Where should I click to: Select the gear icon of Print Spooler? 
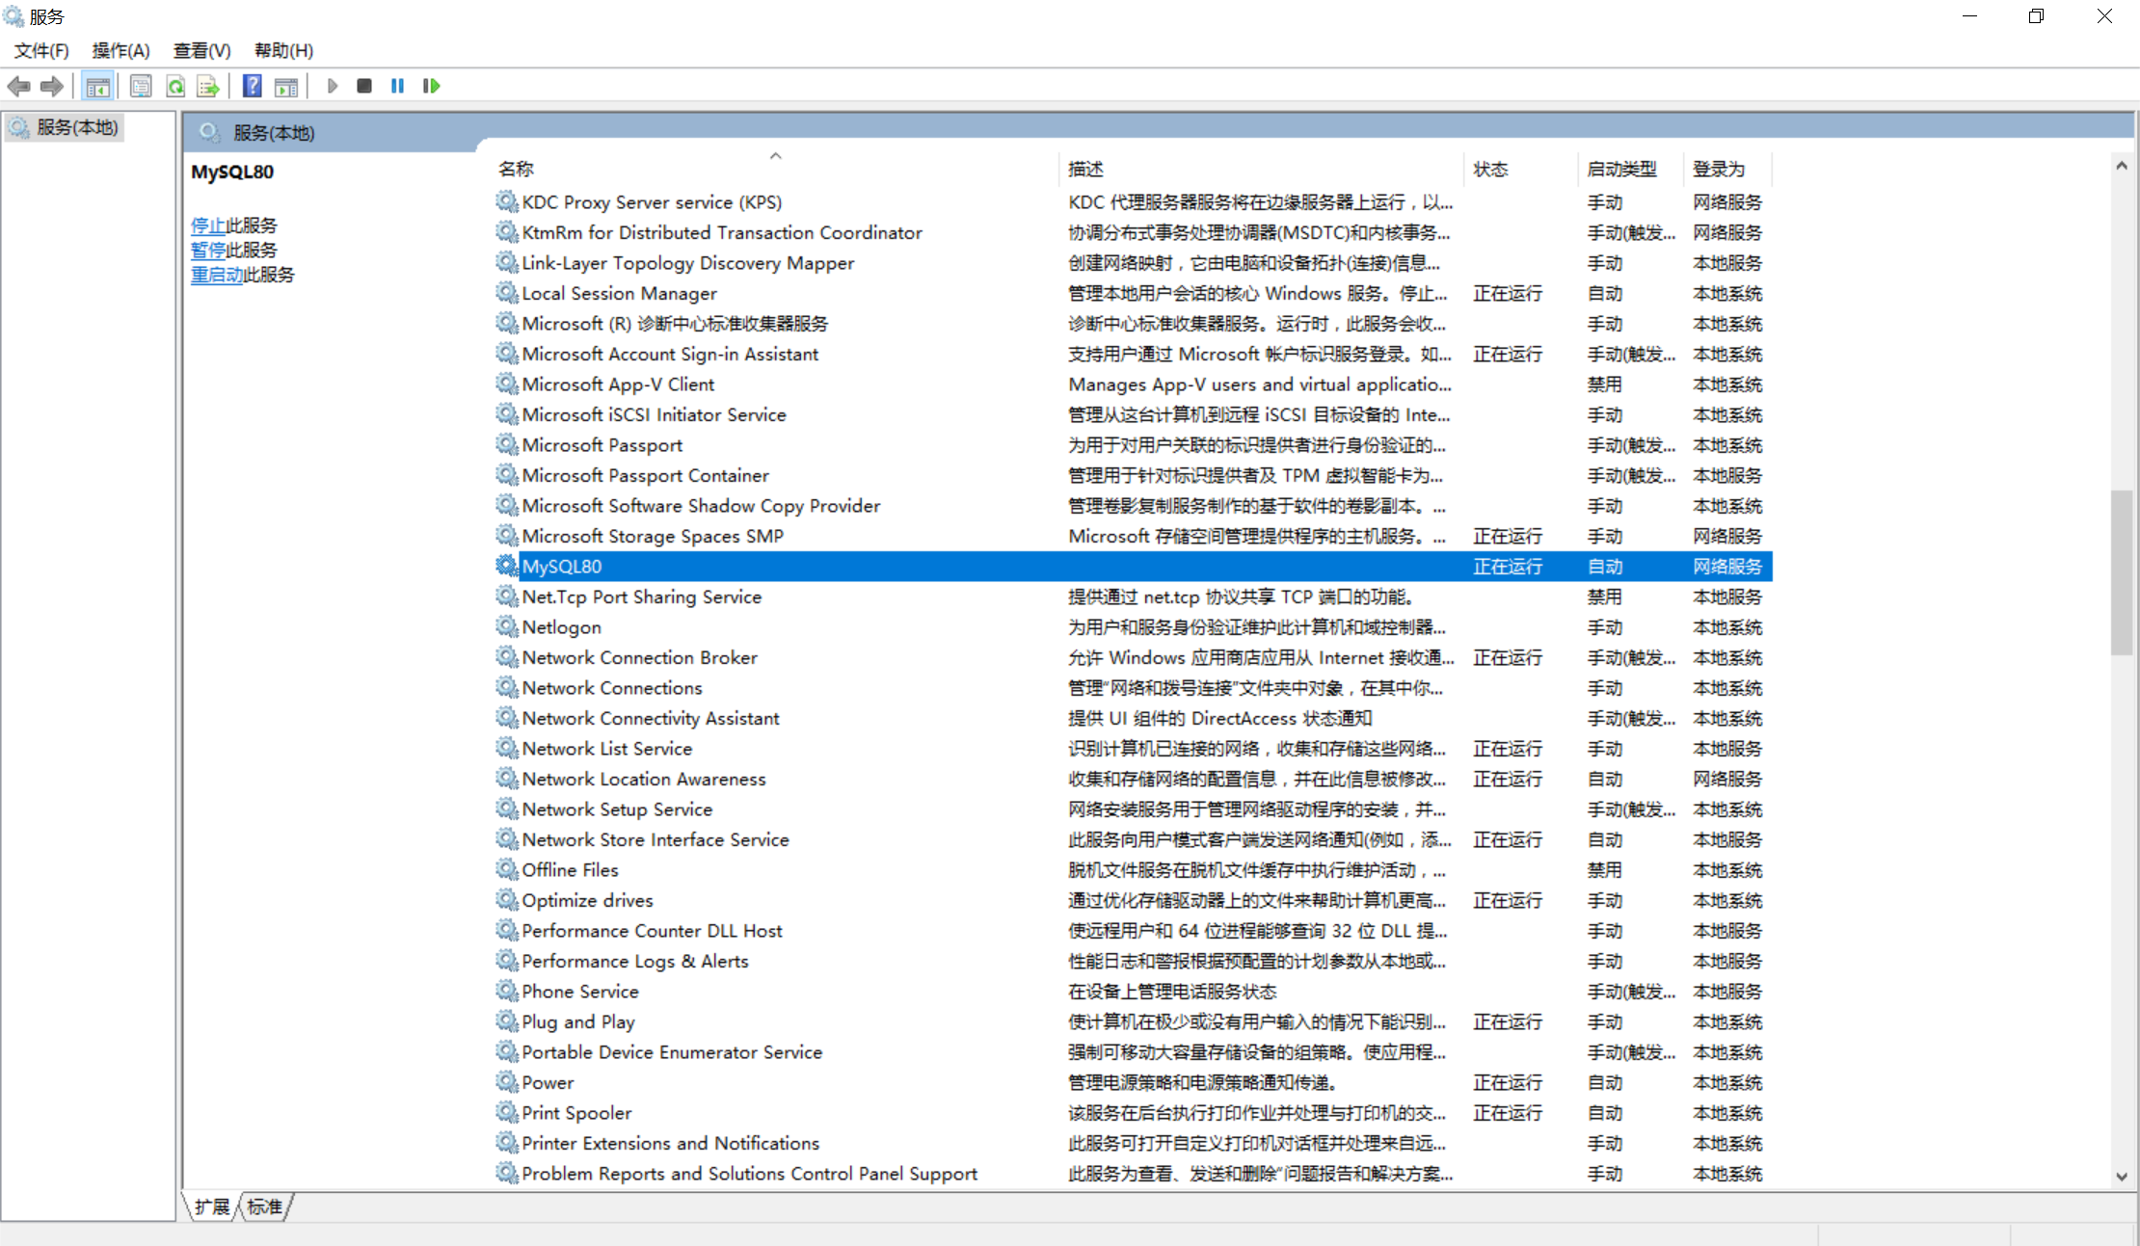click(x=507, y=1112)
